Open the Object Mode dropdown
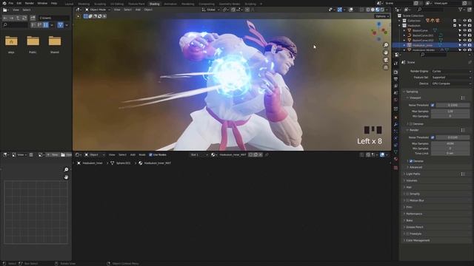The image size is (474, 266). [x=97, y=10]
